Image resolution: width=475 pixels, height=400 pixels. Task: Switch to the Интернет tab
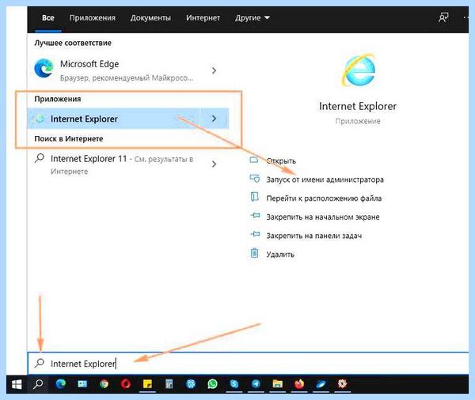(203, 18)
